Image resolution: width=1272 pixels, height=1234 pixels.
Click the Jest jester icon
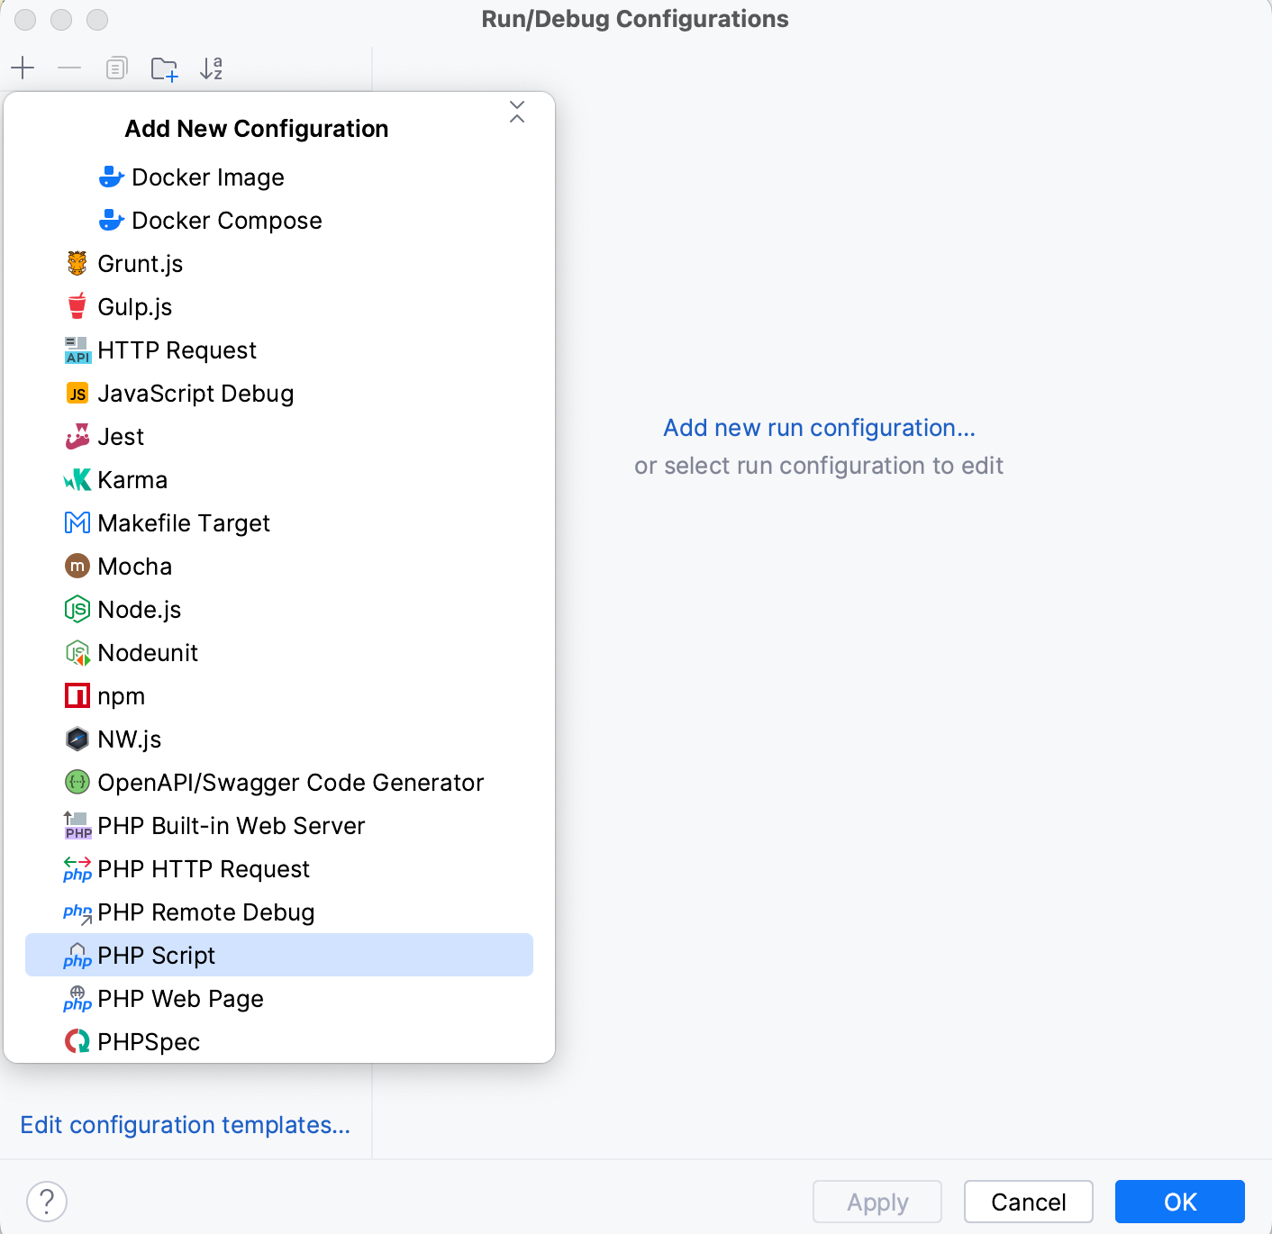pos(77,436)
